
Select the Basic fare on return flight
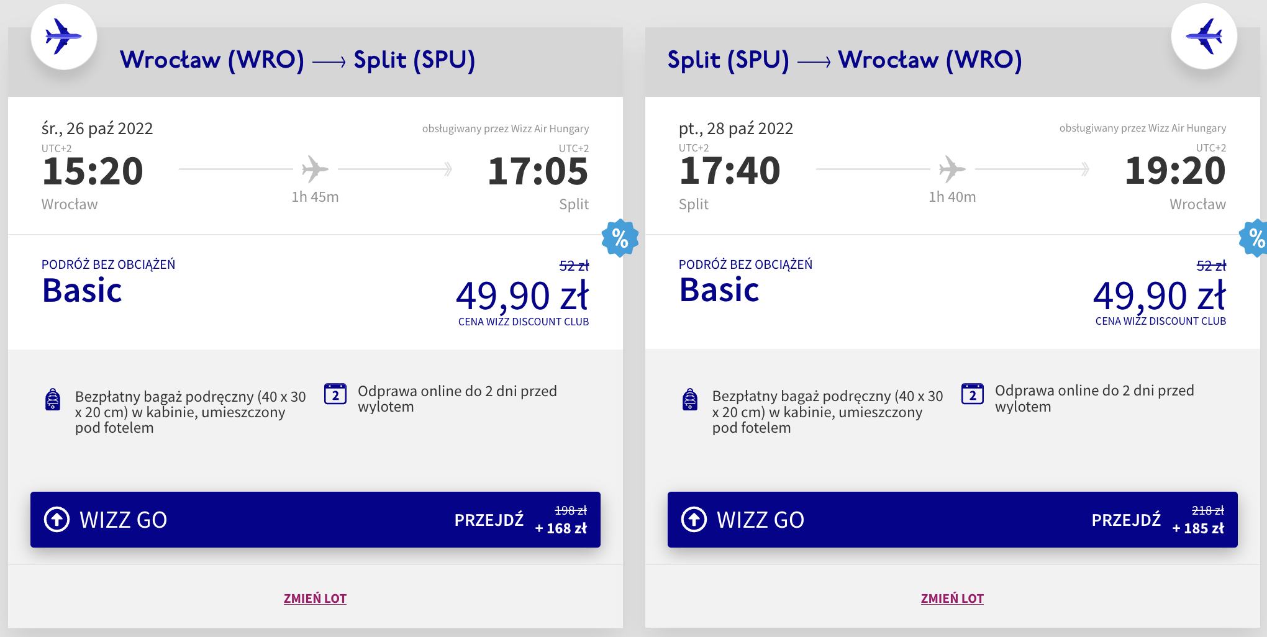tap(719, 290)
